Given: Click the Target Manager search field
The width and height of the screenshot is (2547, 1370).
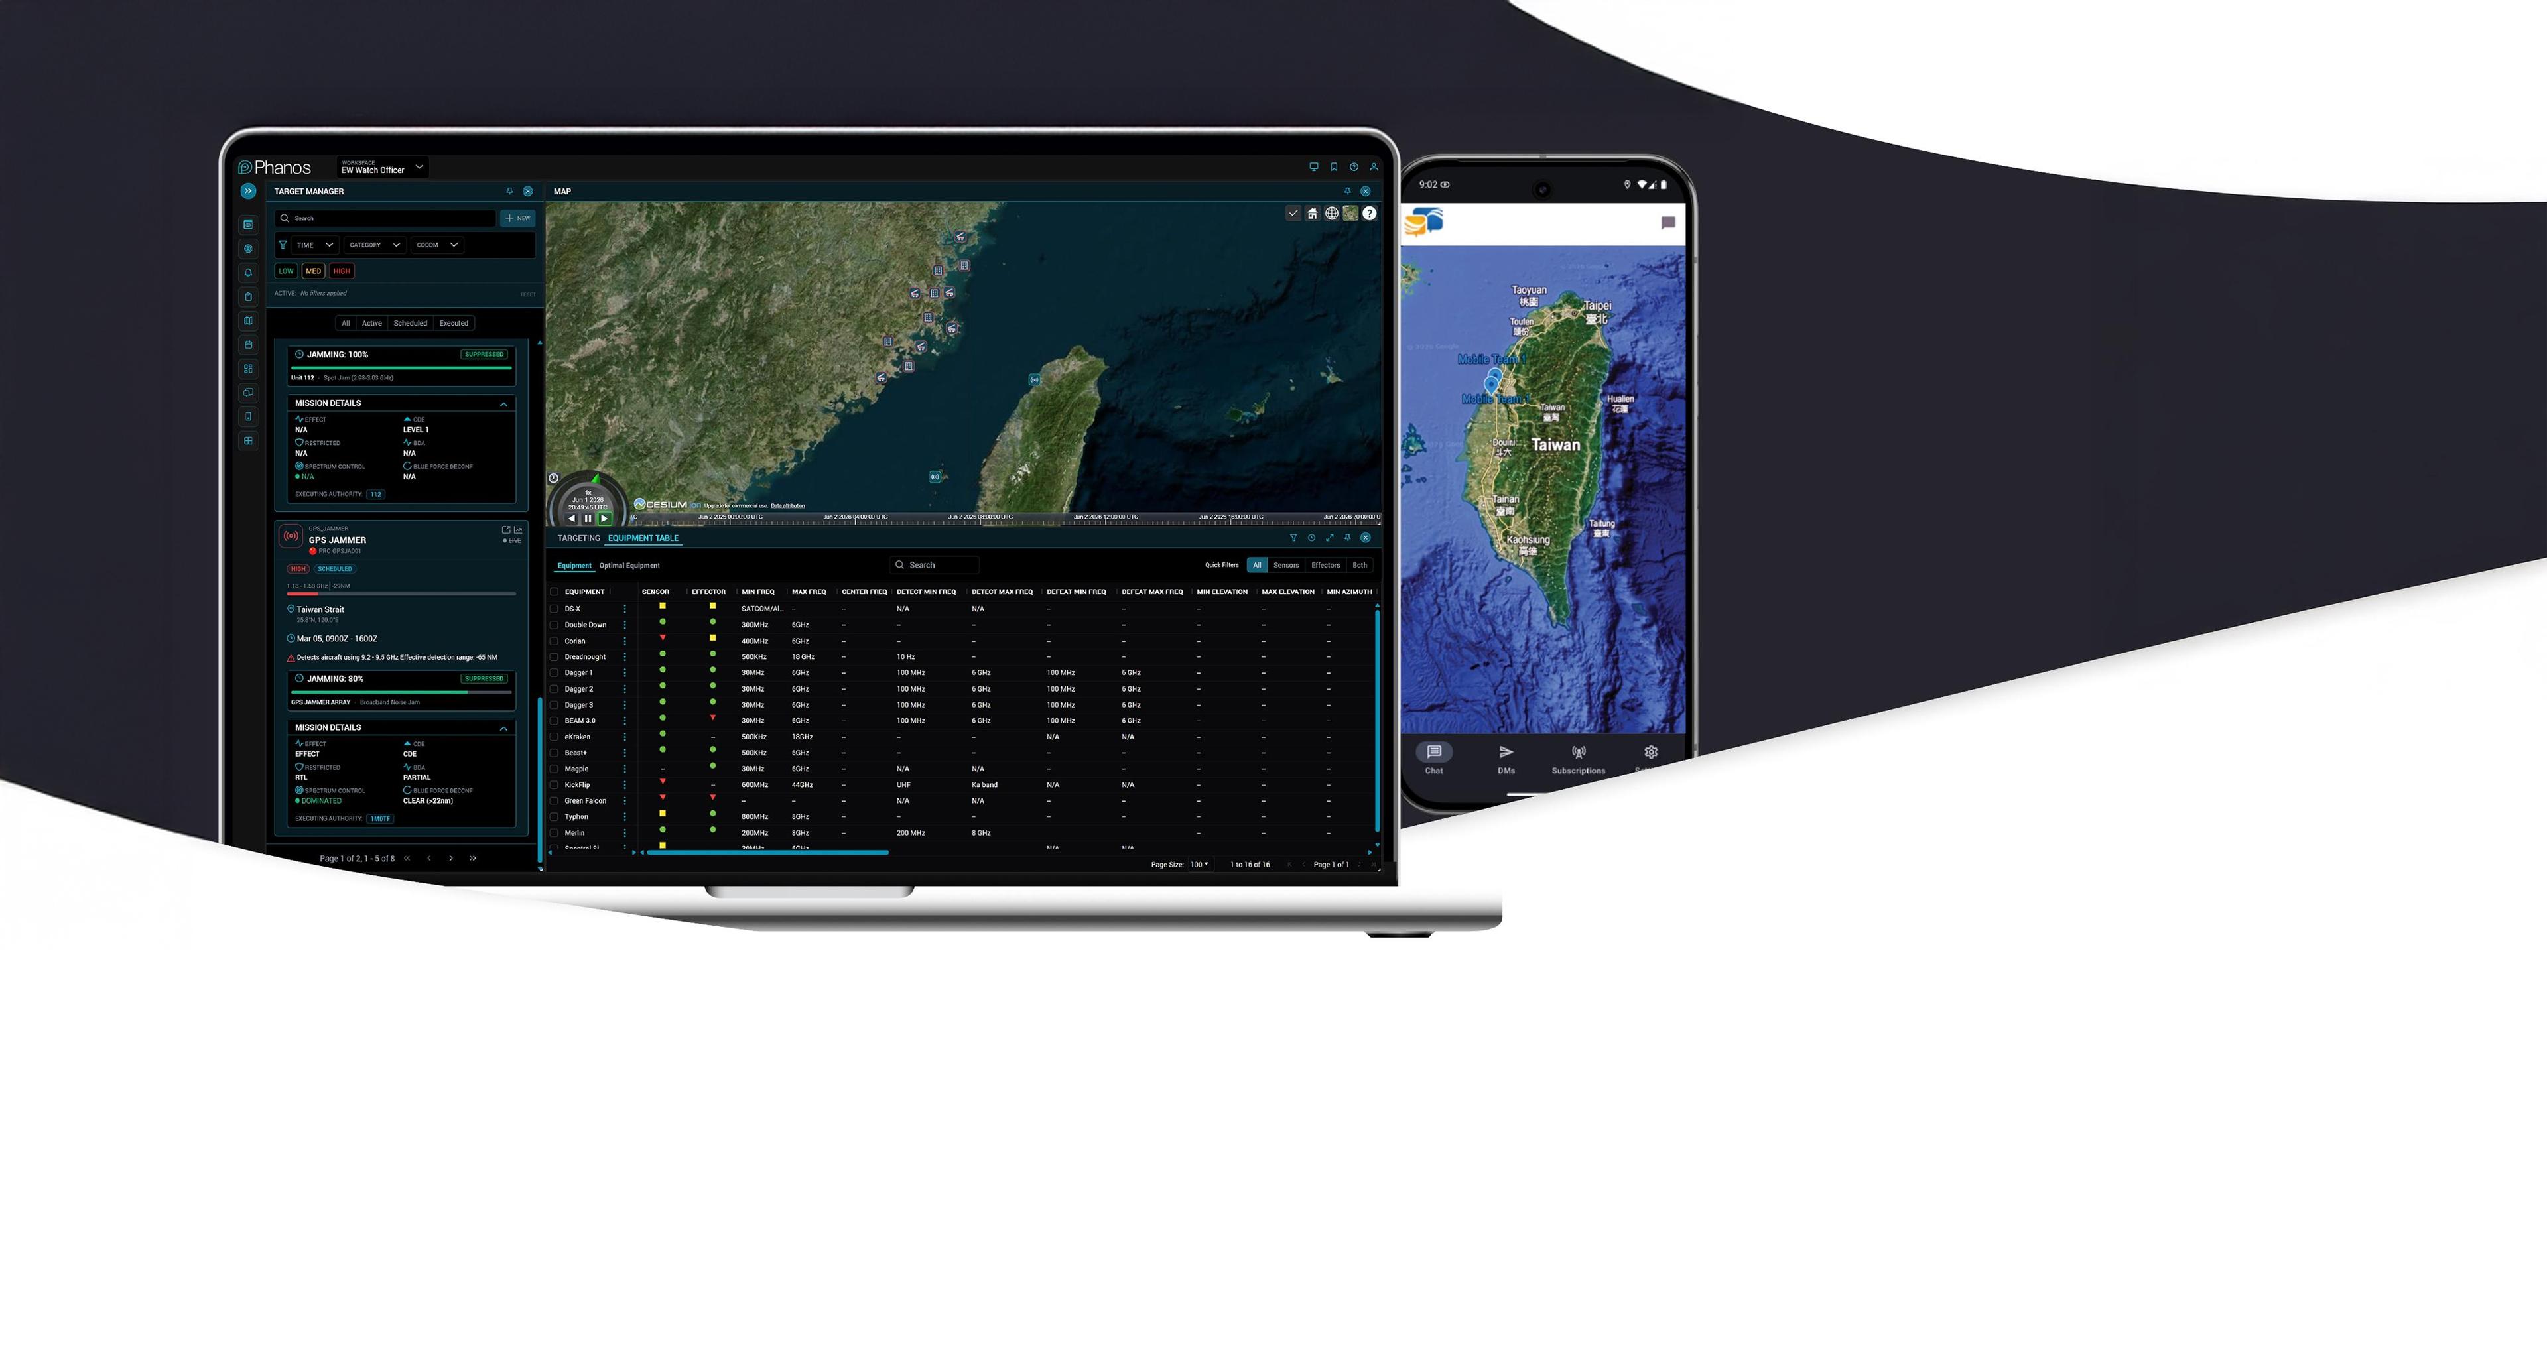Looking at the screenshot, I should tap(385, 218).
